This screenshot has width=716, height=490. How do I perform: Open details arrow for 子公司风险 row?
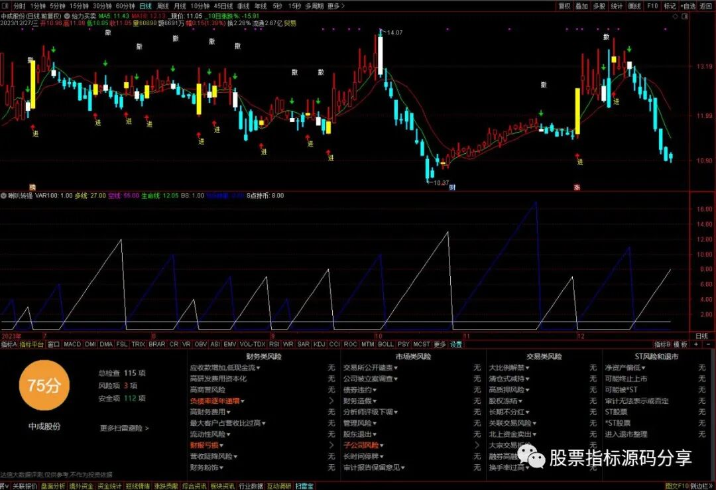pyautogui.click(x=477, y=446)
